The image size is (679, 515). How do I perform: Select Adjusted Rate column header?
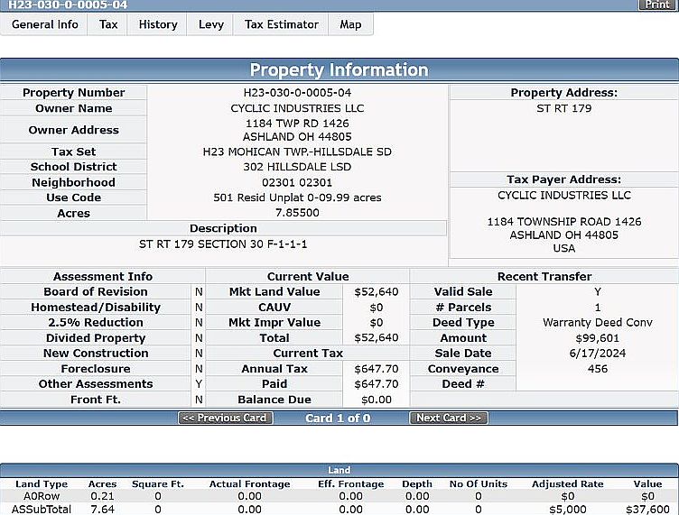click(567, 483)
